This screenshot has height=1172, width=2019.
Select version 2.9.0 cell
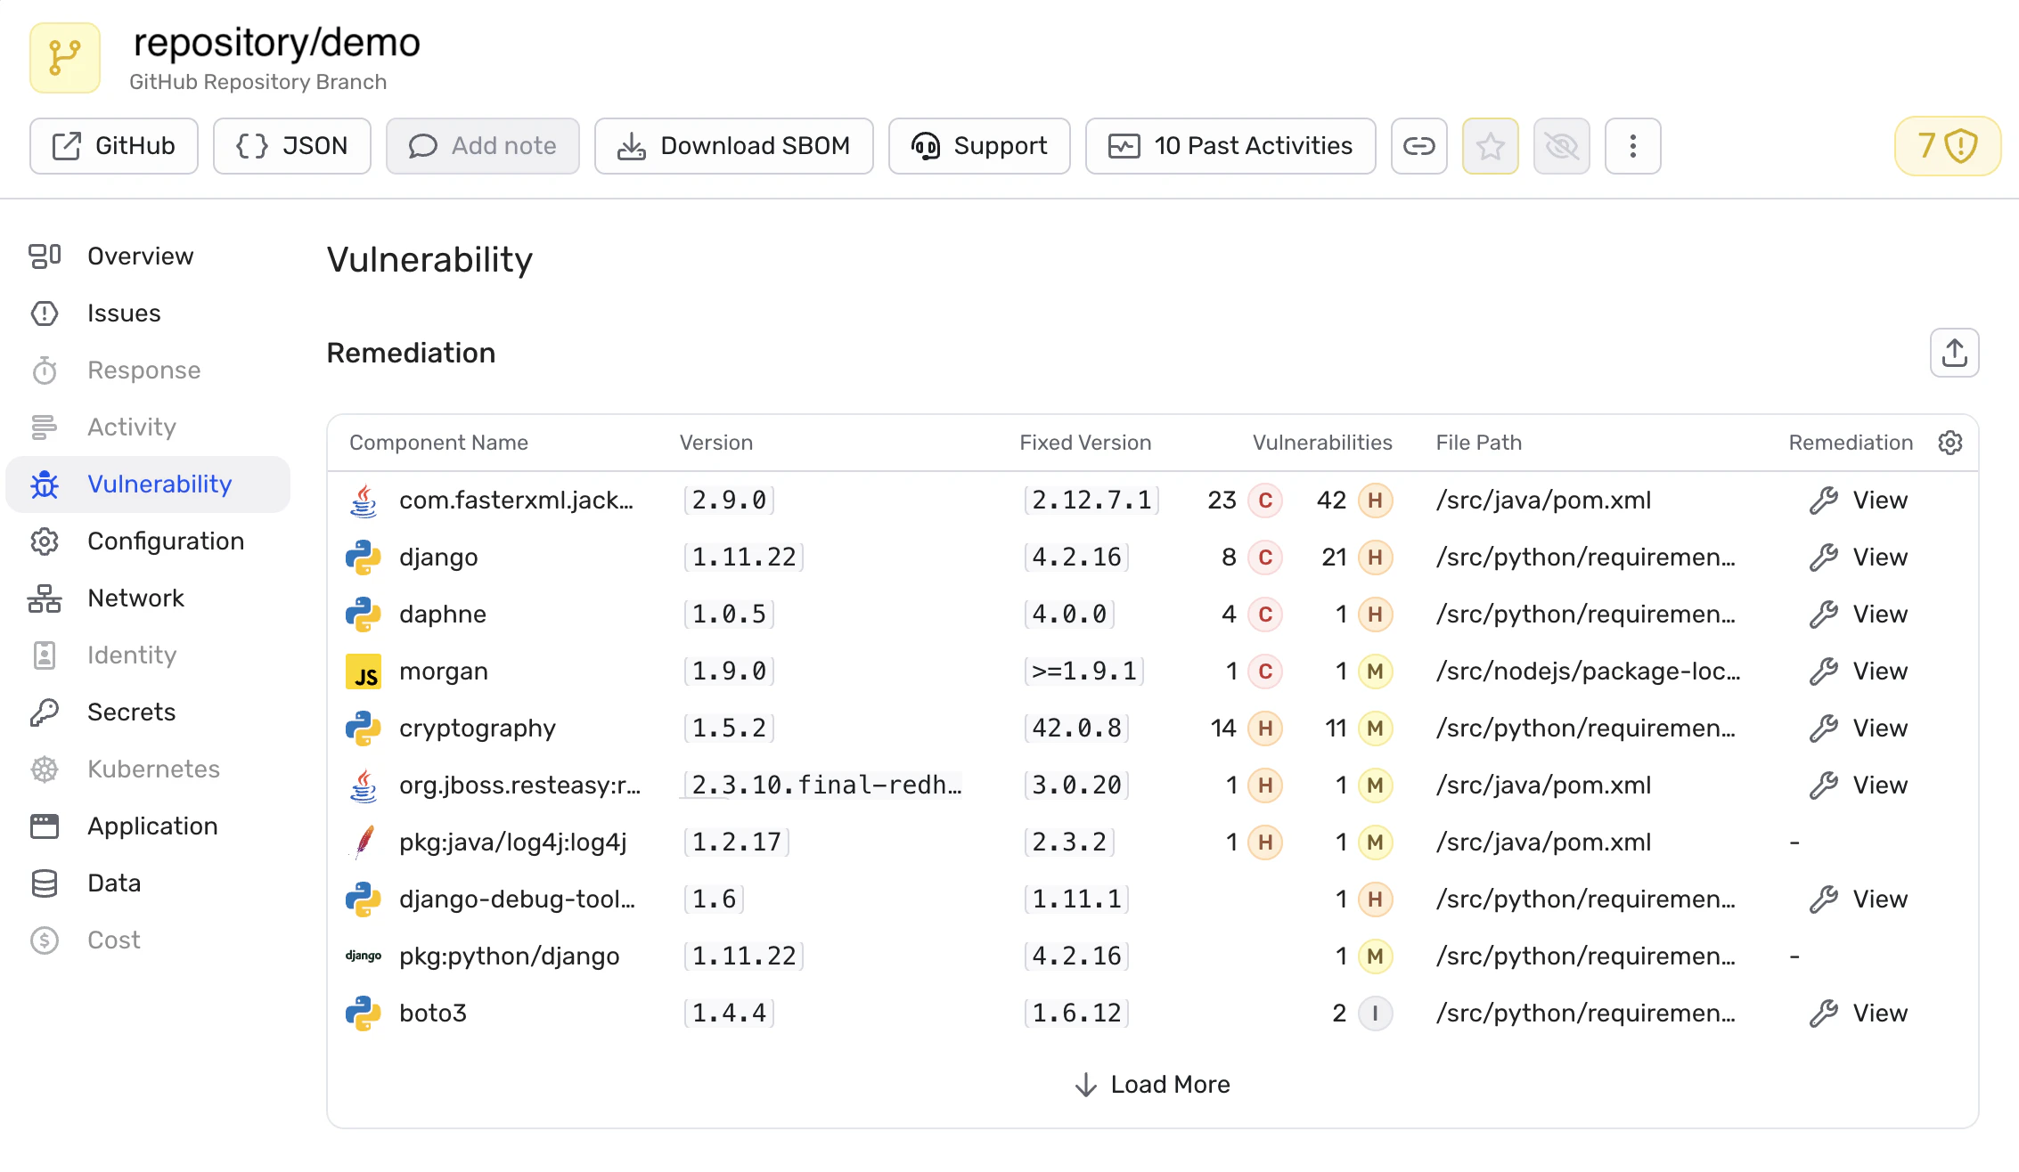[729, 501]
